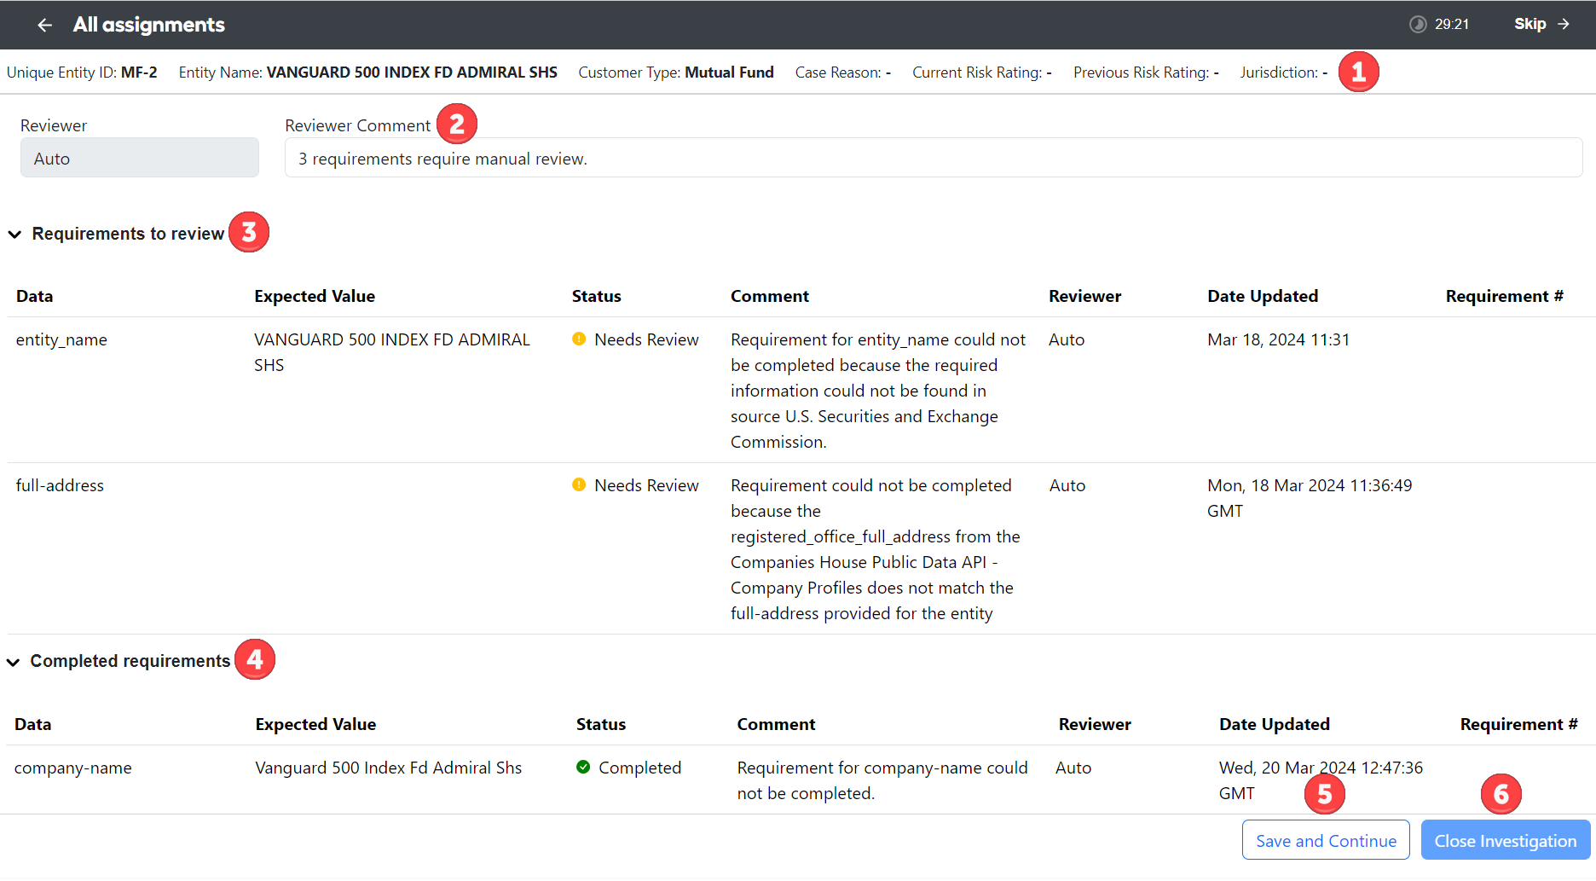
Task: Click Status header in Requirements to review table
Action: point(597,296)
